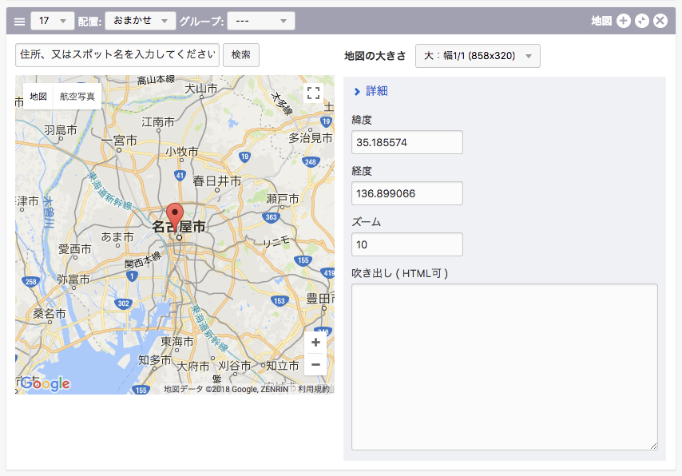Open the order number 17 dropdown
Viewport: 682px width, 476px height.
53,22
